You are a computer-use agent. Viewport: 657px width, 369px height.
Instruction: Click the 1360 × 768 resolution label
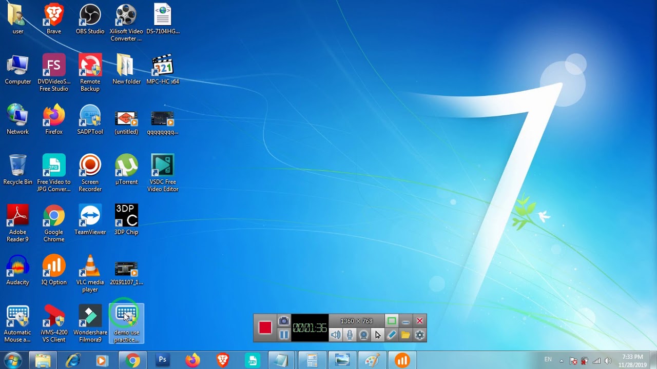pyautogui.click(x=356, y=321)
